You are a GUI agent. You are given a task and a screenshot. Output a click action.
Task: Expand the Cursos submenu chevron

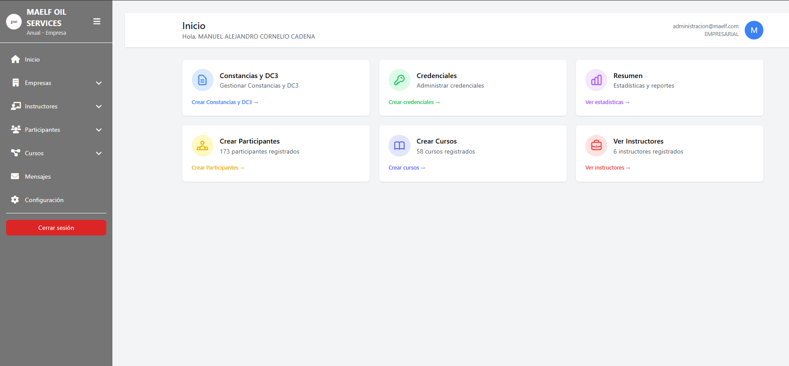click(x=99, y=153)
